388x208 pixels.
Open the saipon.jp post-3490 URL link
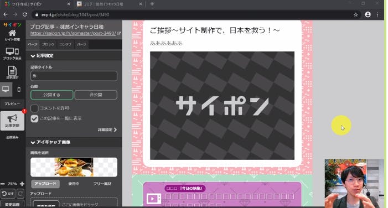(73, 33)
